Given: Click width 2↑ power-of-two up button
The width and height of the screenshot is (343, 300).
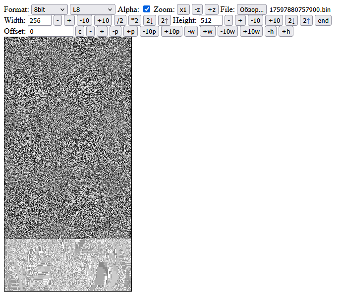Looking at the screenshot, I should (165, 20).
